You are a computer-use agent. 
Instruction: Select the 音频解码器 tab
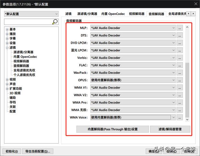pyautogui.click(x=156, y=14)
